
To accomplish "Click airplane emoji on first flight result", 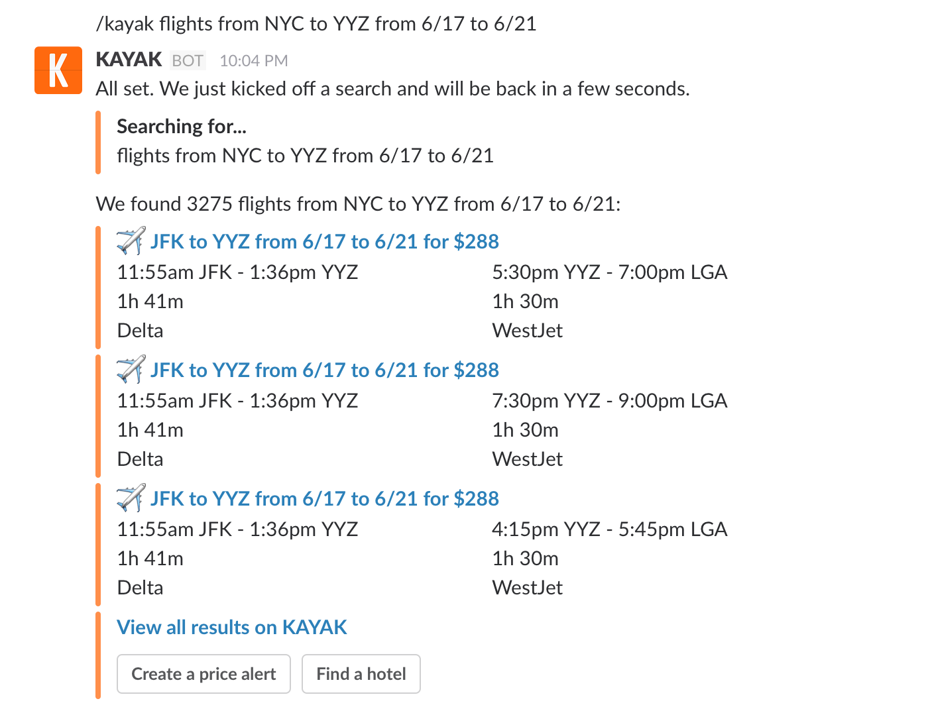I will [x=131, y=241].
